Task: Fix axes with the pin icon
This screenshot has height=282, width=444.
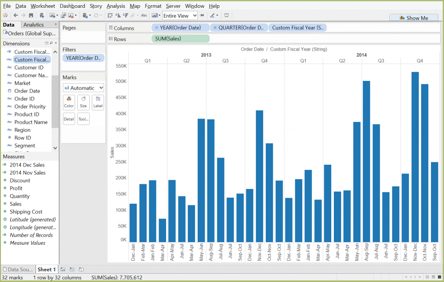Action: coord(202,15)
